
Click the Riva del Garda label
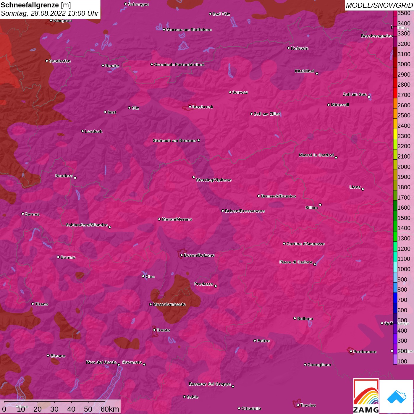[x=101, y=362]
